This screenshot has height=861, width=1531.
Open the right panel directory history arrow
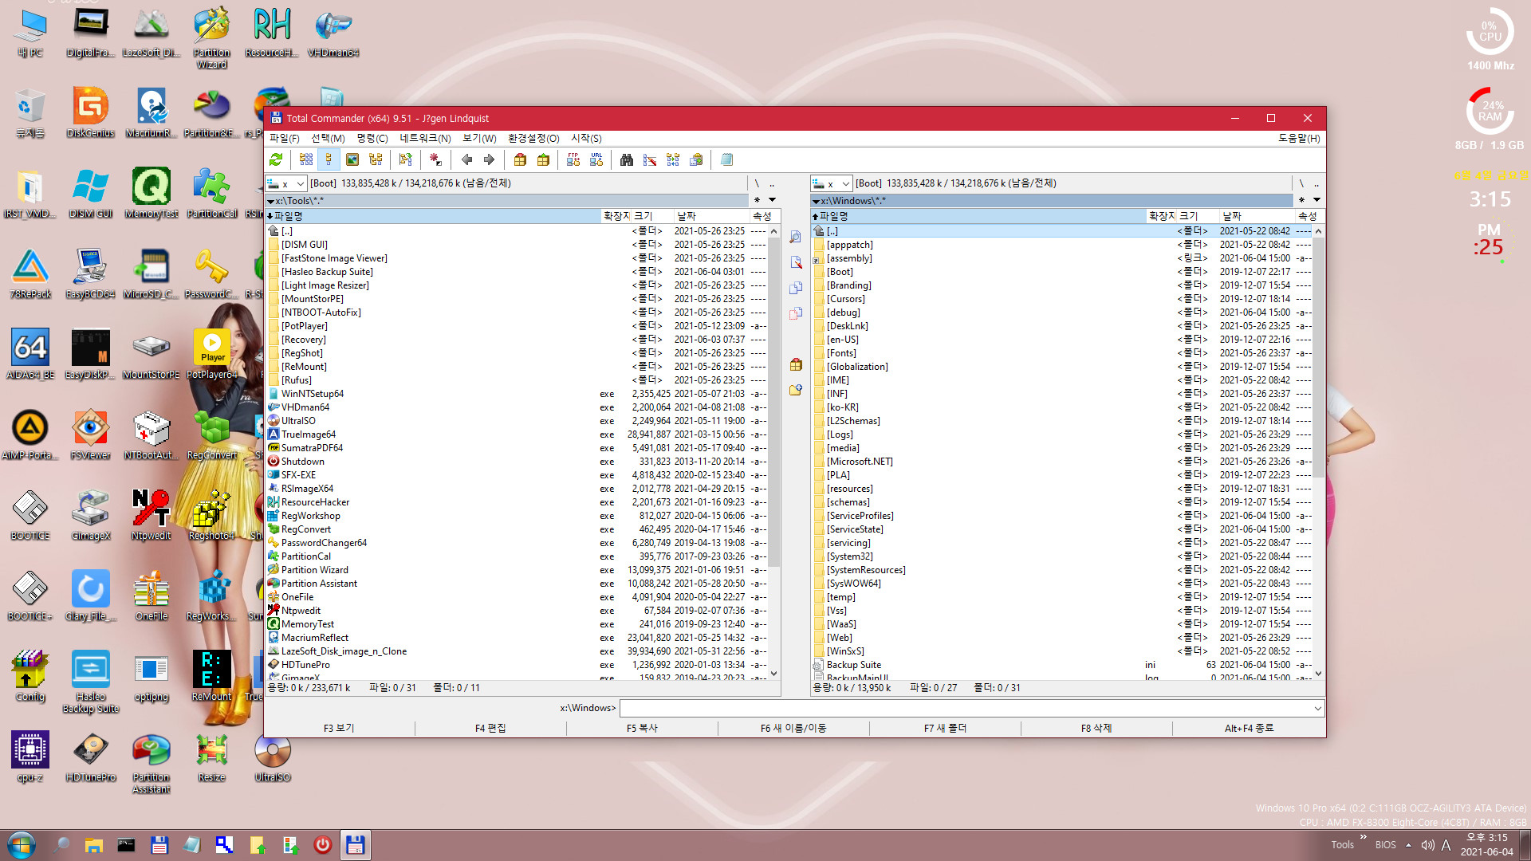[1317, 200]
